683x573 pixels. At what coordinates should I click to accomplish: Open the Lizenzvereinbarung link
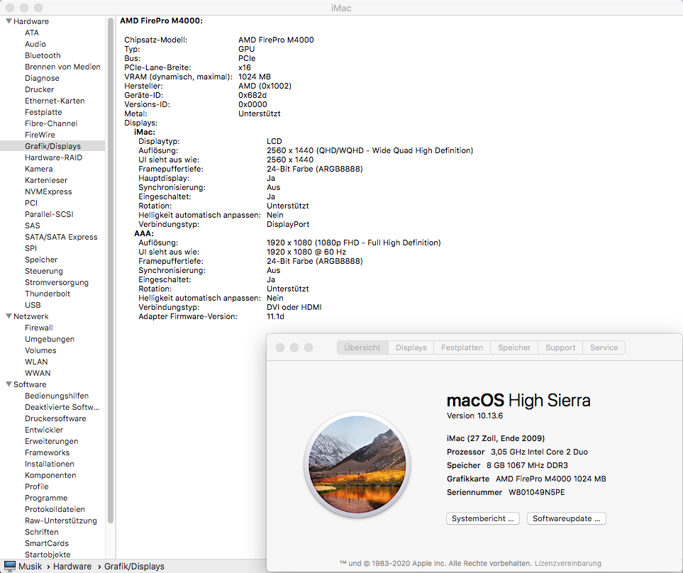click(568, 563)
